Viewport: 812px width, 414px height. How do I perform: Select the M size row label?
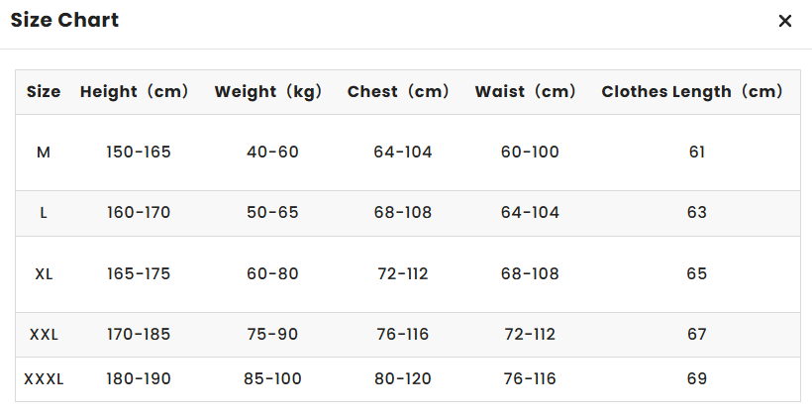(x=44, y=153)
